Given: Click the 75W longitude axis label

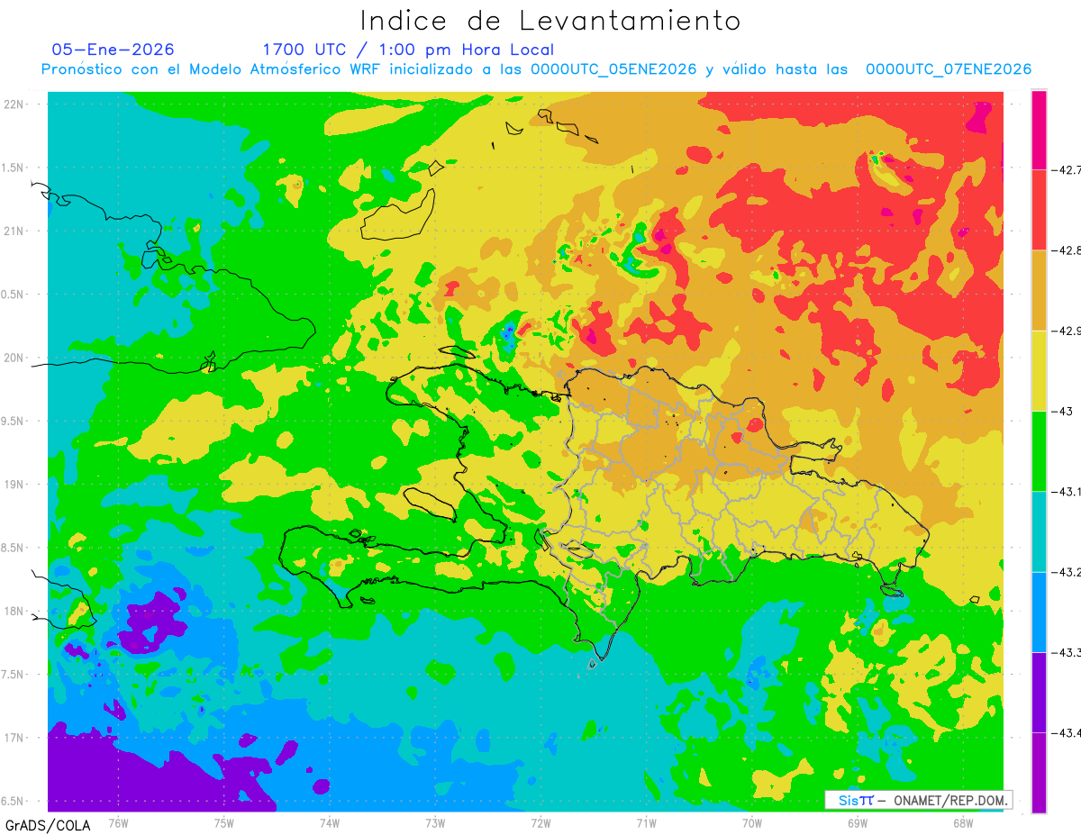Looking at the screenshot, I should coord(224,823).
